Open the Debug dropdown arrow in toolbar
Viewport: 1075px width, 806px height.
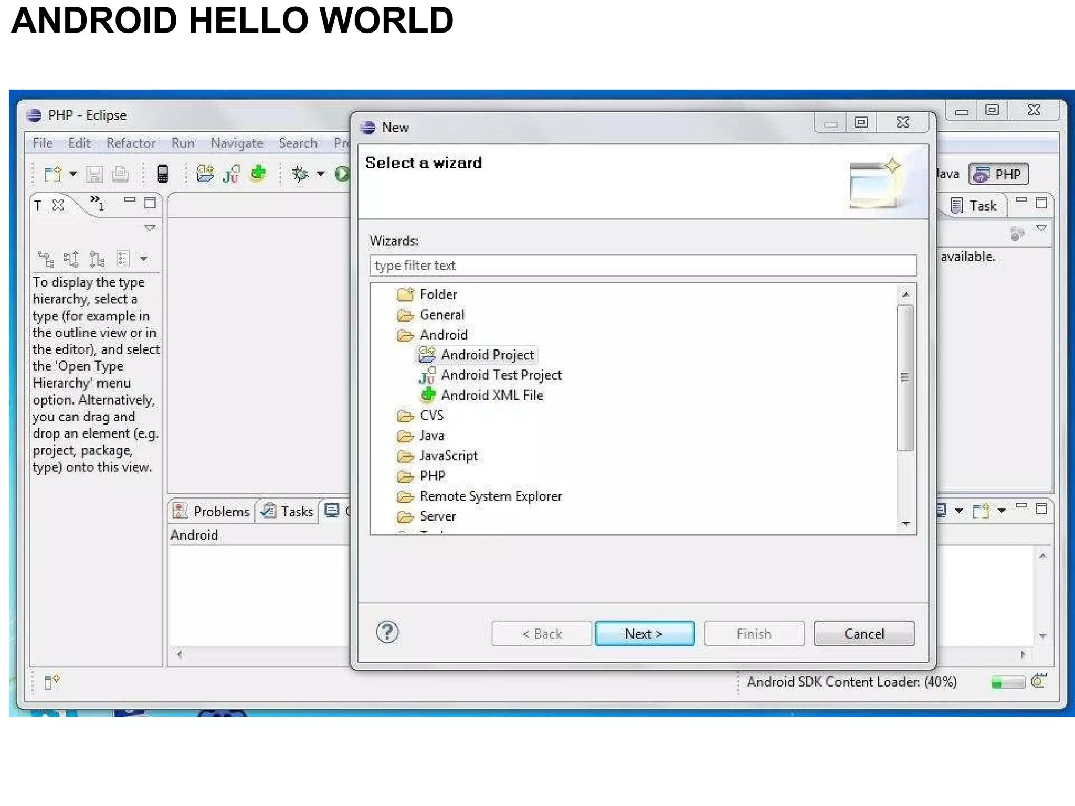(320, 174)
